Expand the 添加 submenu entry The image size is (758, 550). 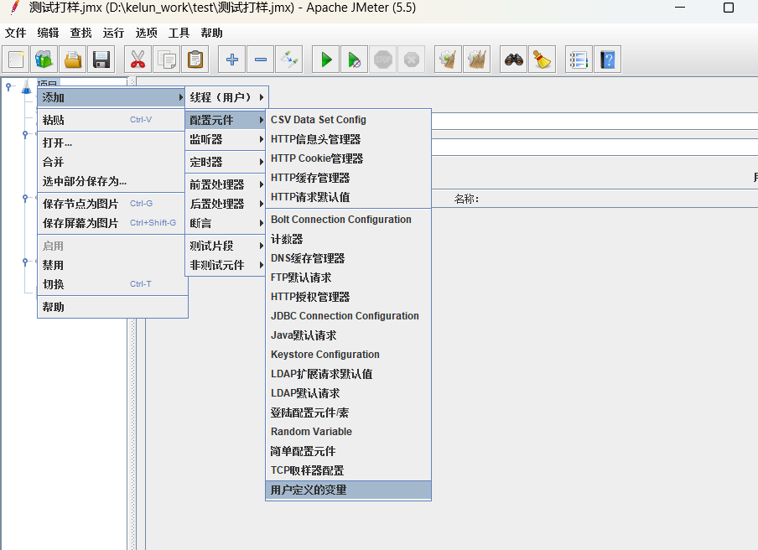click(x=112, y=97)
